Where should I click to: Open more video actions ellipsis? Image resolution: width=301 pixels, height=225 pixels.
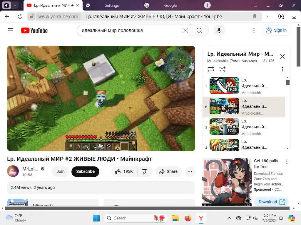click(x=190, y=172)
